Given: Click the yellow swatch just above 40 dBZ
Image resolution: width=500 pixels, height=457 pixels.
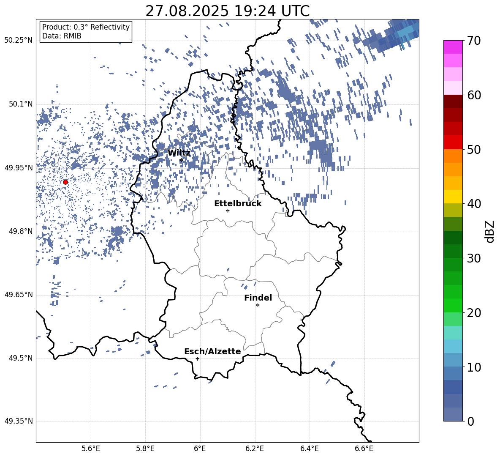Looking at the screenshot, I should tap(453, 197).
